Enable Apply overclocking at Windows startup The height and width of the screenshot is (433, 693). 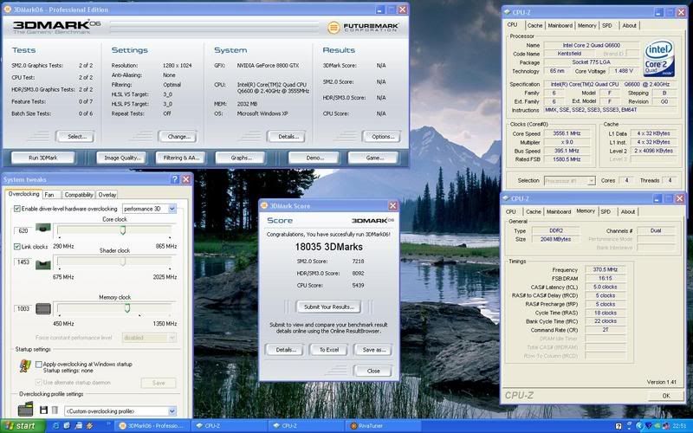[x=38, y=365]
